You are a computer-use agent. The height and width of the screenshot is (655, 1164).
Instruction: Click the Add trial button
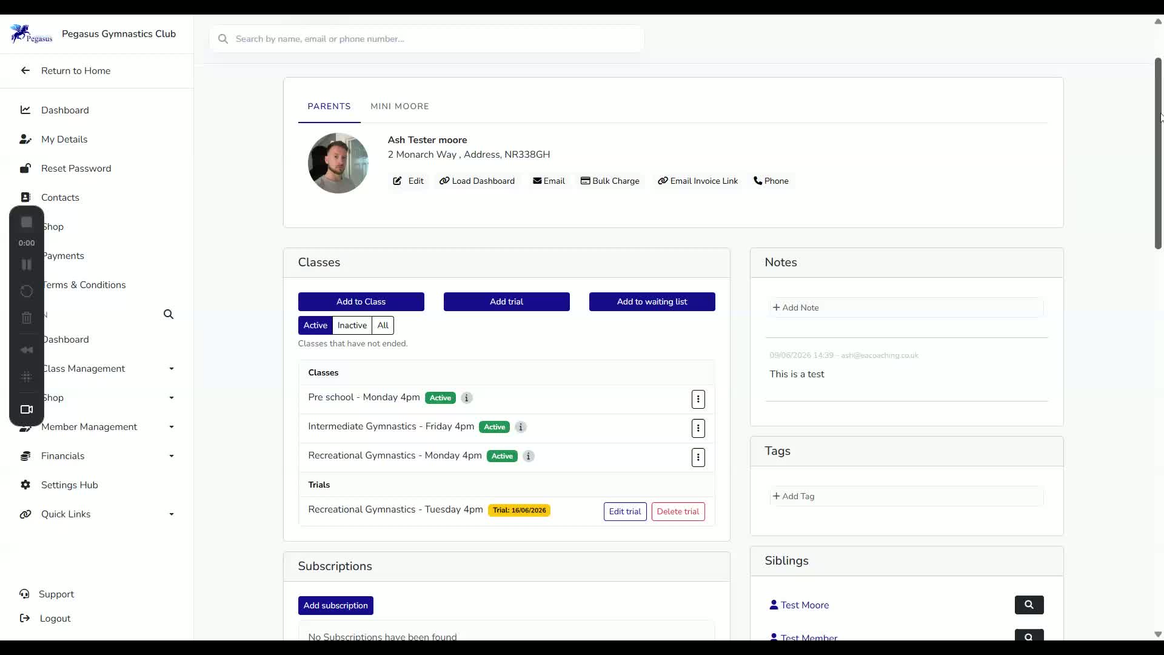coord(507,301)
